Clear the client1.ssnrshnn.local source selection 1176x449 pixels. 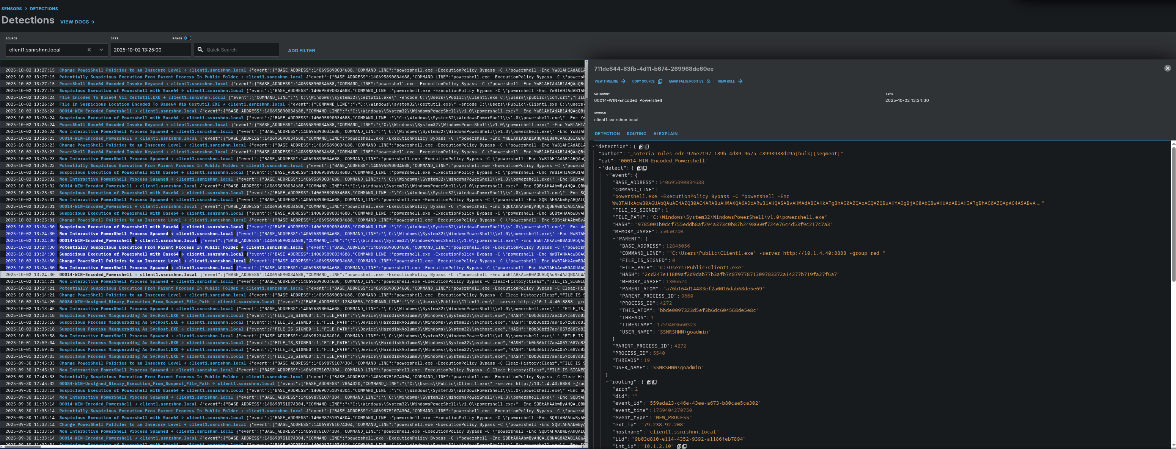pyautogui.click(x=89, y=50)
